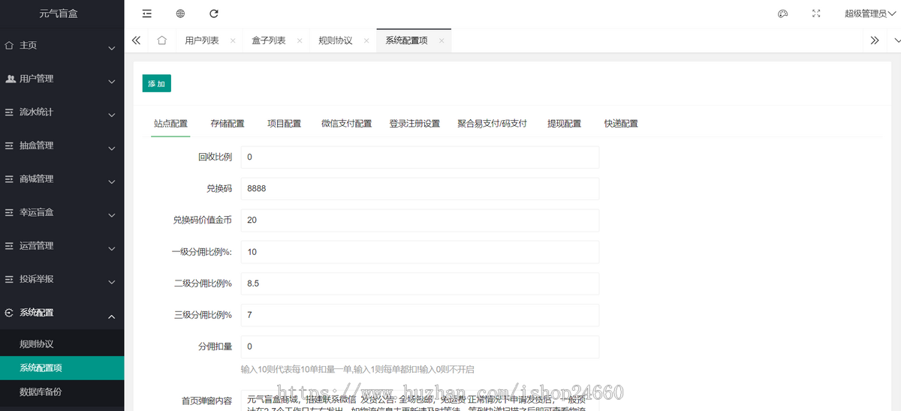Expand the 投诉举报 sidebar menu

point(62,279)
